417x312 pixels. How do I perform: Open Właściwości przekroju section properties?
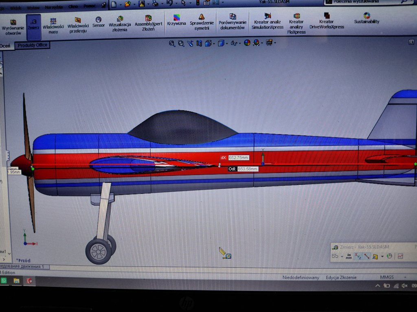[x=78, y=25]
